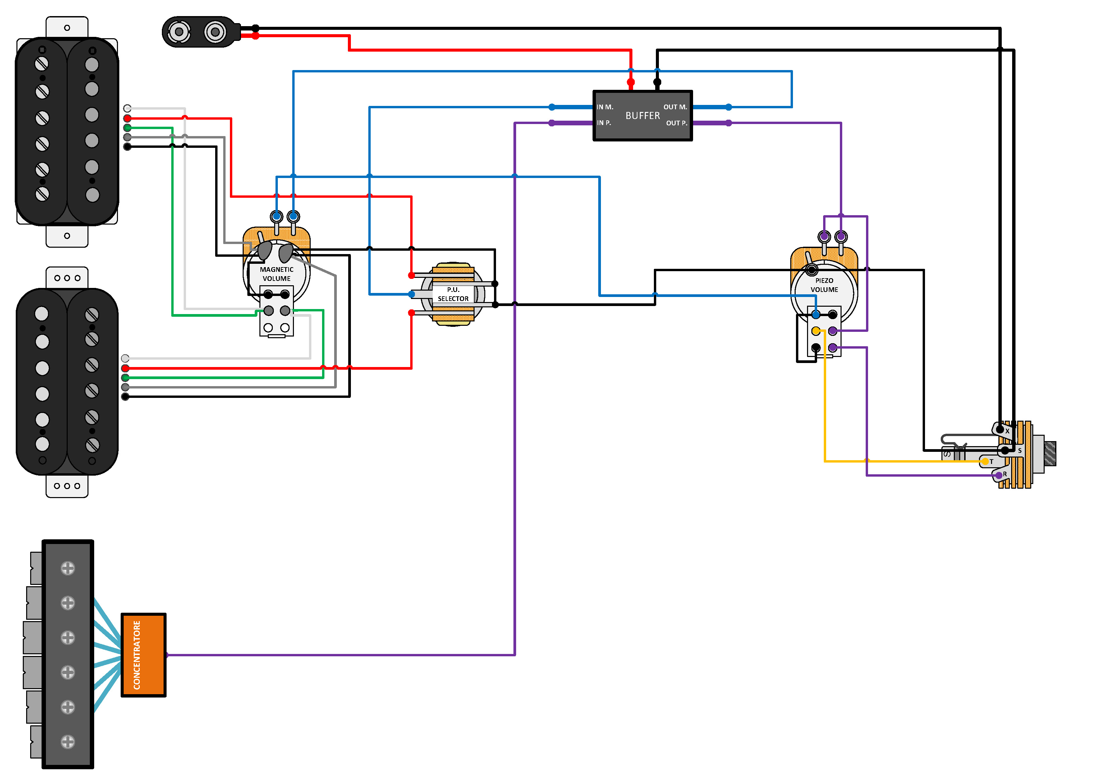Click the yellow dot on piezo volume switch
The width and height of the screenshot is (1109, 784).
pyautogui.click(x=815, y=331)
